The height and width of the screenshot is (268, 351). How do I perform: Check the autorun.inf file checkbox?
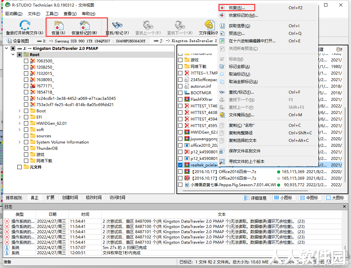pyautogui.click(x=180, y=86)
